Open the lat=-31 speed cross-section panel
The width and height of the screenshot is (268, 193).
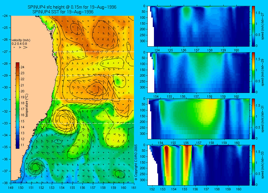(x=198, y=119)
